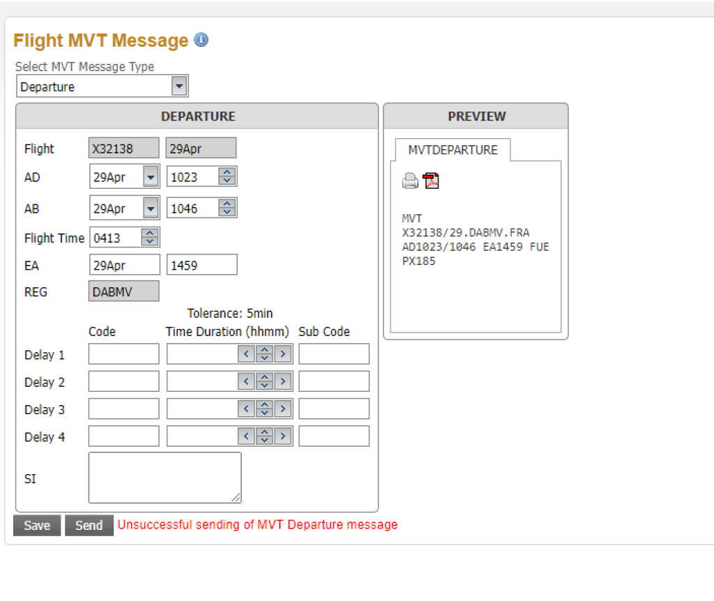Click left arrow in Delay 3 duration
Viewport: 714px width, 601px height.
(246, 409)
